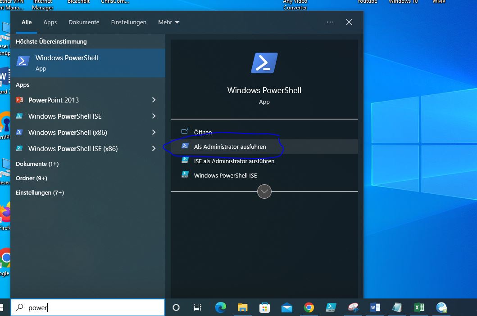477x316 pixels.
Task: Click the search magnifier icon
Action: 20,307
